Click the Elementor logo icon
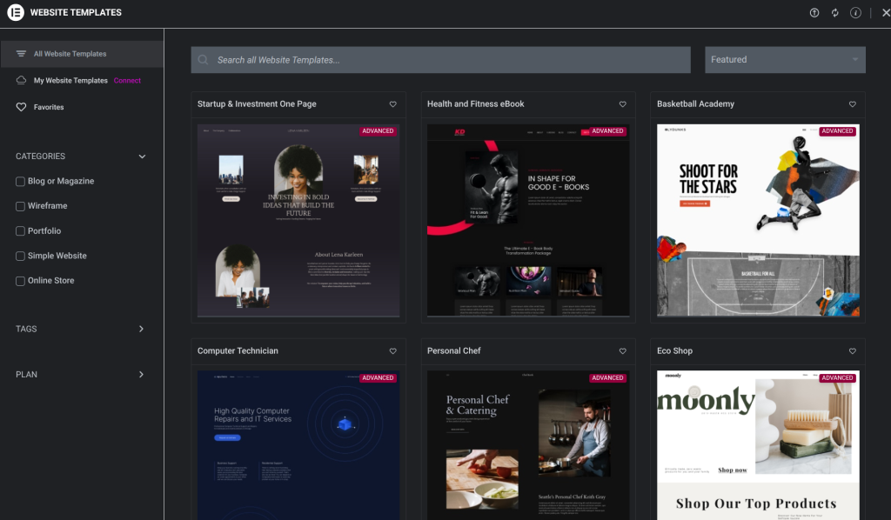The image size is (891, 520). coord(16,12)
